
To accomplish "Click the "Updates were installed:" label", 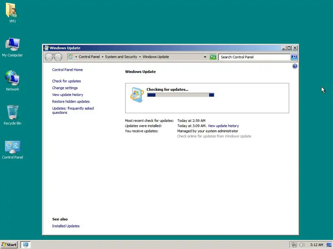I will 143,126.
